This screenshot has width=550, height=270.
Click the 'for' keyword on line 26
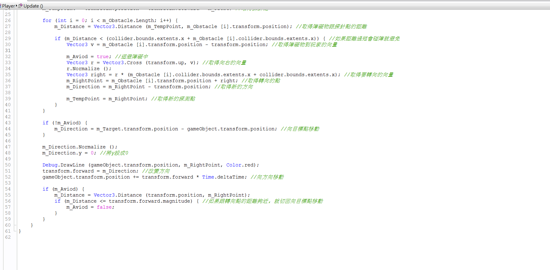tap(47, 20)
